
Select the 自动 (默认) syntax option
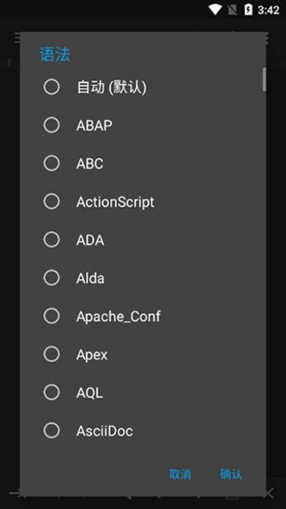pyautogui.click(x=52, y=87)
